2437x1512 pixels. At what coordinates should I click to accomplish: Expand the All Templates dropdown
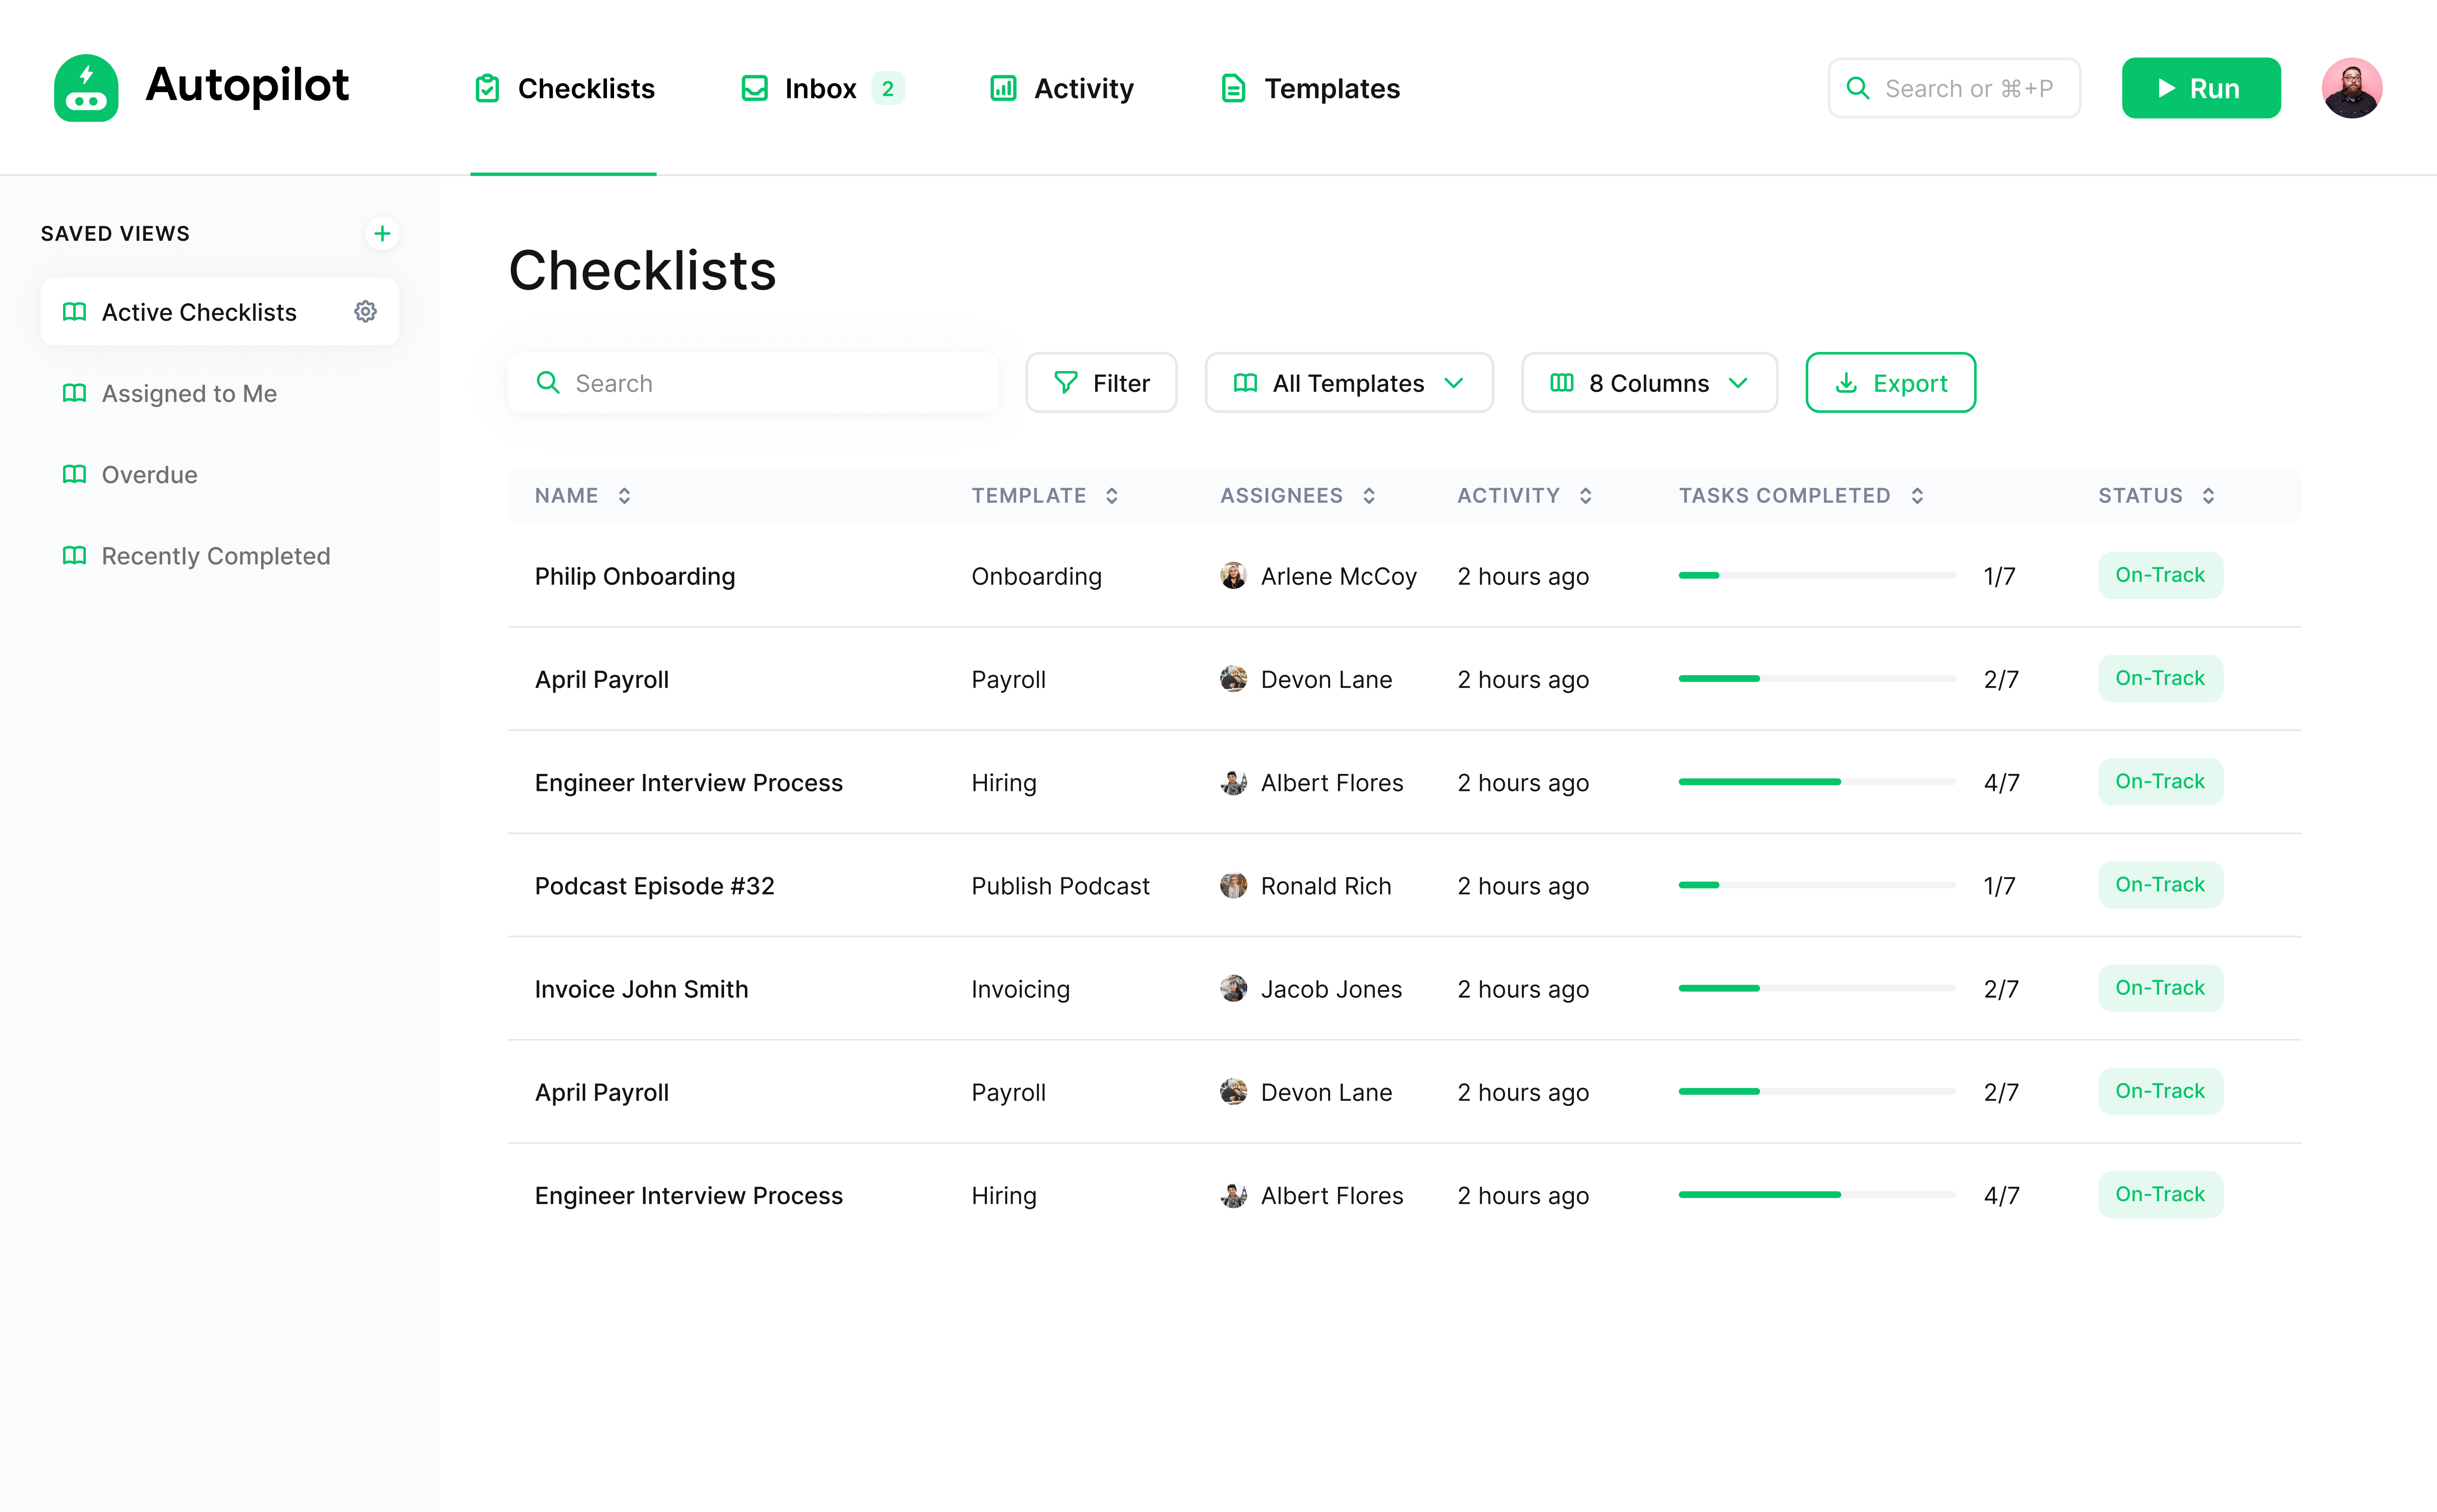(x=1348, y=383)
